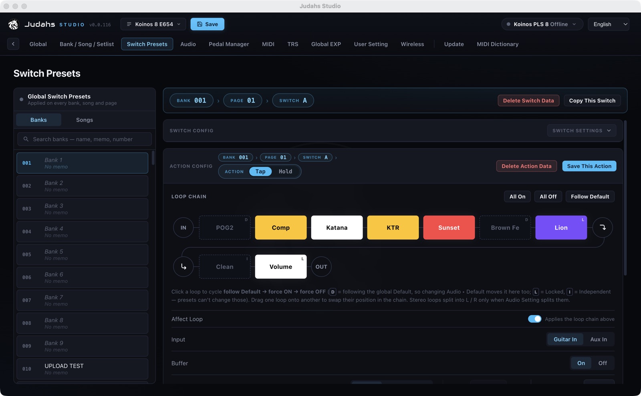
Task: Click the All Off loop button
Action: pos(548,196)
